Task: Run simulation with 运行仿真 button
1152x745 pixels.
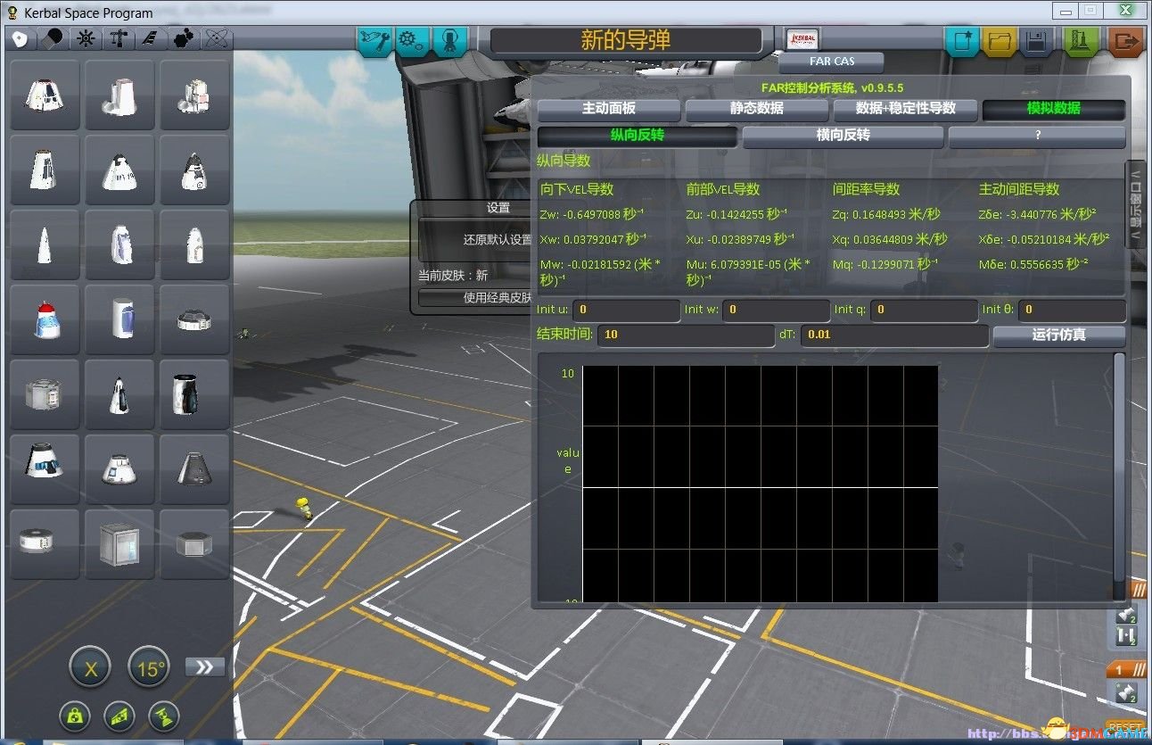Action: click(x=1059, y=335)
